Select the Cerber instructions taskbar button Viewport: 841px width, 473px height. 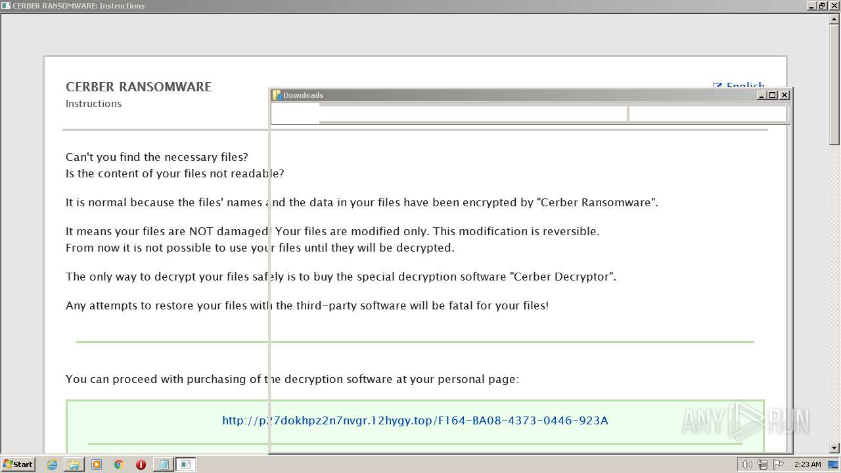(x=186, y=464)
